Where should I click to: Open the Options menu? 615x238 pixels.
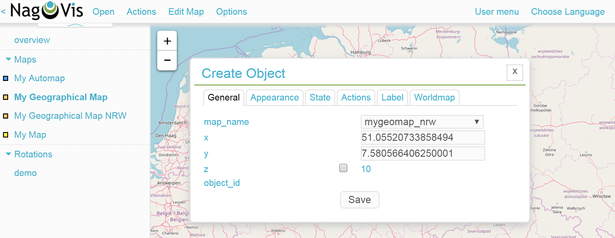[231, 12]
